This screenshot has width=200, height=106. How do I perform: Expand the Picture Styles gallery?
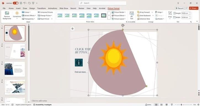tap(109, 15)
